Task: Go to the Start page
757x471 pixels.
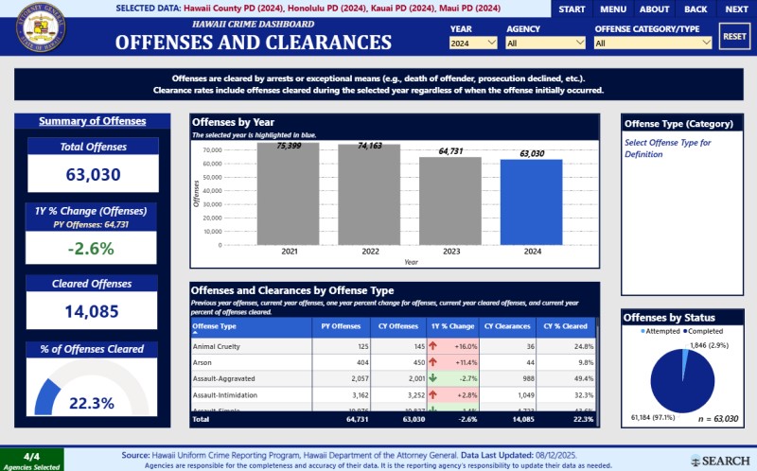Action: pos(572,9)
